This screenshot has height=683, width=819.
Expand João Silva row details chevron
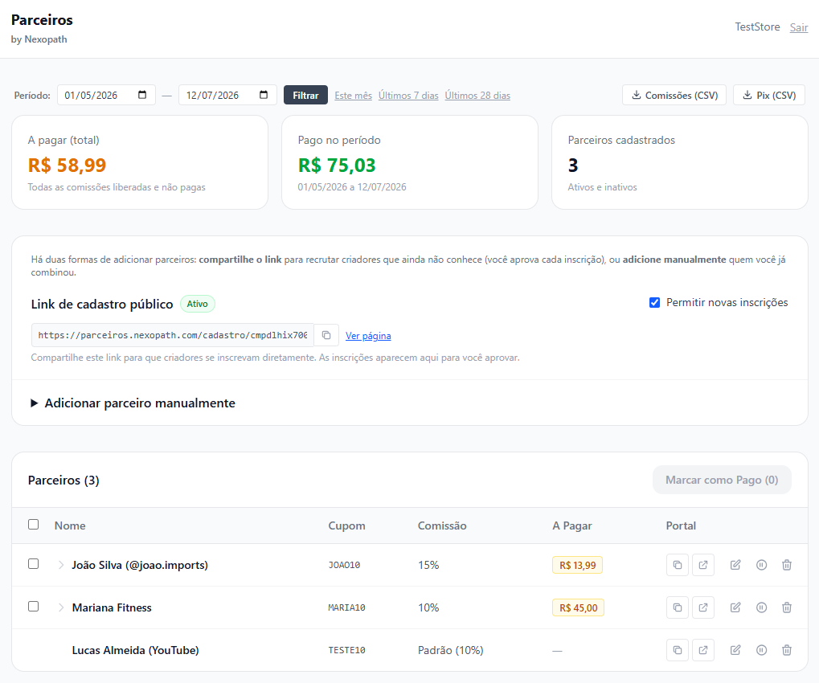pyautogui.click(x=61, y=565)
